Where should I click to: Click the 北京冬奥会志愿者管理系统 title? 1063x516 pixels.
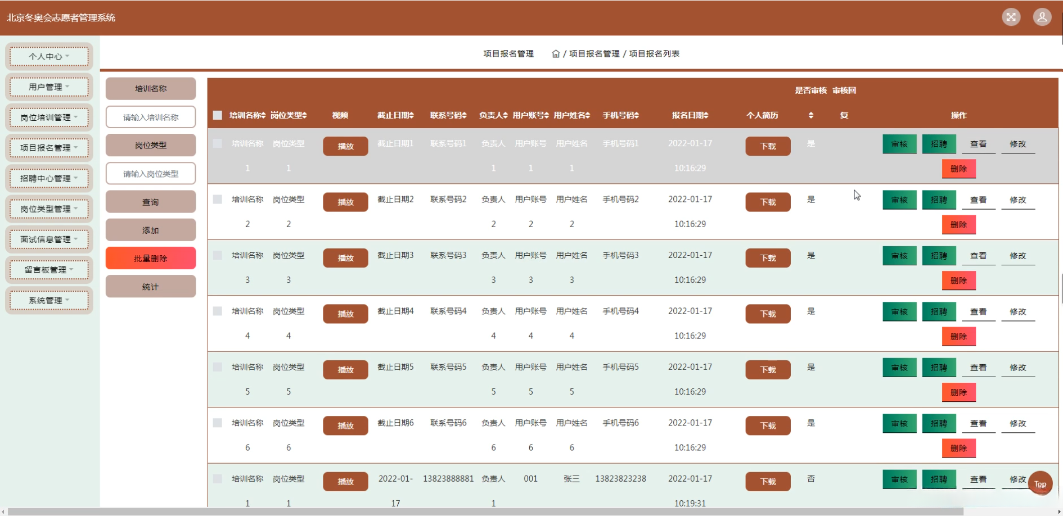point(61,17)
